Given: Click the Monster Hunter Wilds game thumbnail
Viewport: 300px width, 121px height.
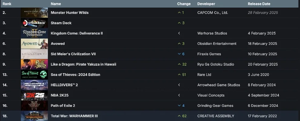Looking at the screenshot, I should pyautogui.click(x=34, y=13).
